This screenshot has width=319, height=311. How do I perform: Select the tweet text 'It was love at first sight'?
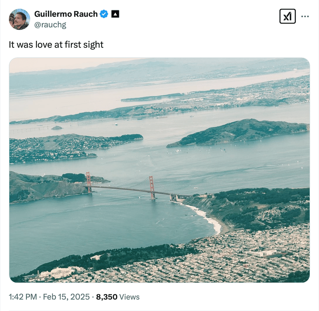[x=56, y=44]
